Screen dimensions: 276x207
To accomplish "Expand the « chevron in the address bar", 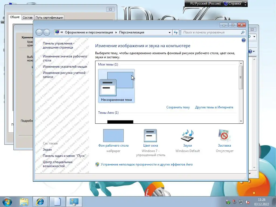I will point(62,32).
